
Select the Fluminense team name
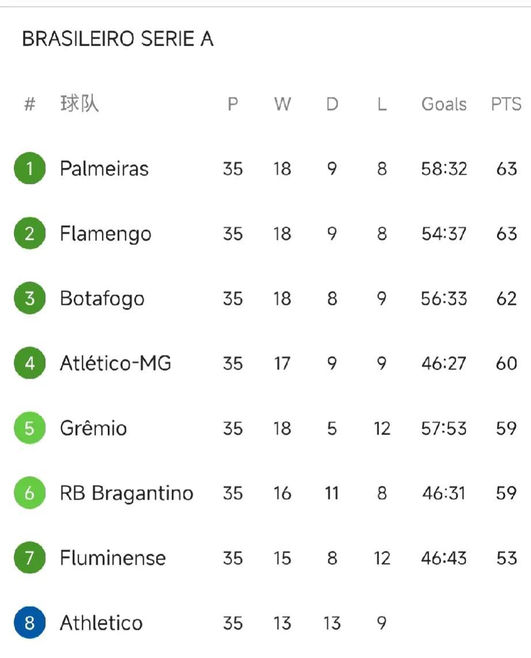[x=113, y=558]
